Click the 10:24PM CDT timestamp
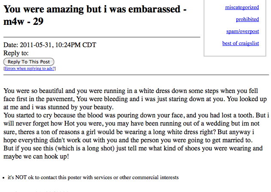Viewport: 271px width, 192px height. pos(76,45)
